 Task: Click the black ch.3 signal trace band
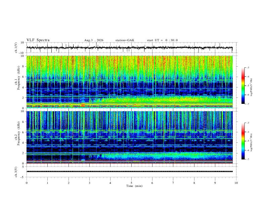(129, 172)
